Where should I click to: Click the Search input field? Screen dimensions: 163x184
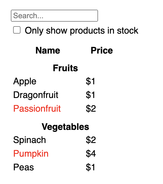pyautogui.click(x=54, y=16)
